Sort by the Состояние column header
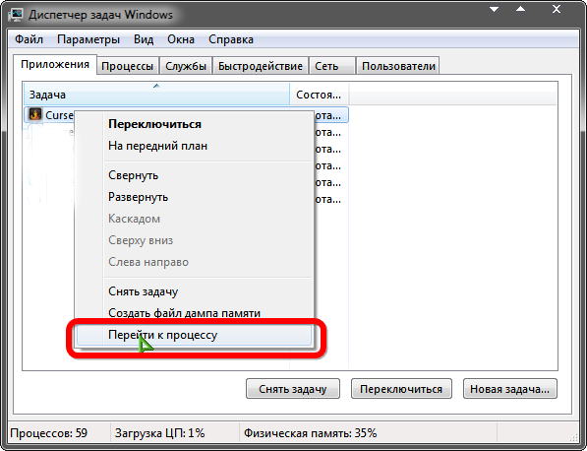This screenshot has height=451, width=587. (x=319, y=95)
